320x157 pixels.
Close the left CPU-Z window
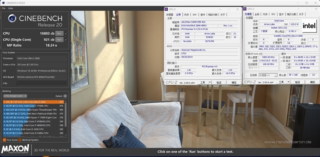(238, 9)
